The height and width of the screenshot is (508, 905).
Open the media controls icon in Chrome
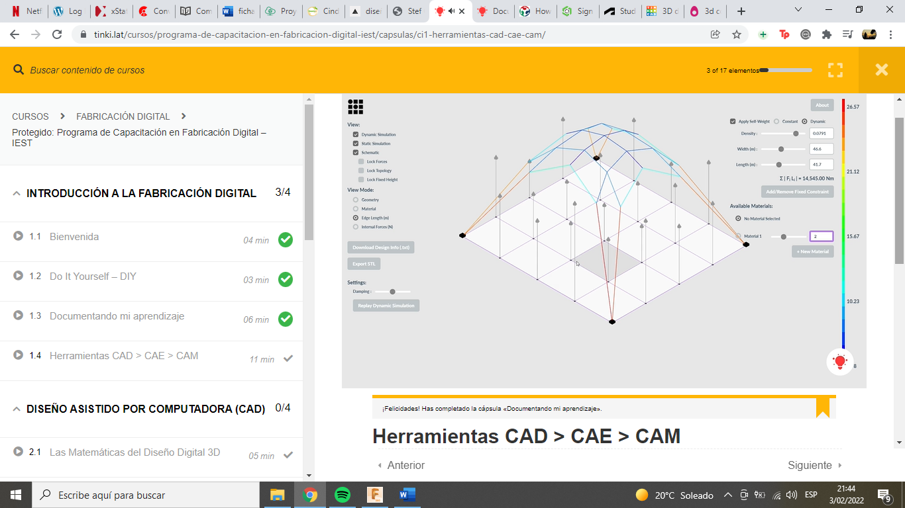point(847,34)
